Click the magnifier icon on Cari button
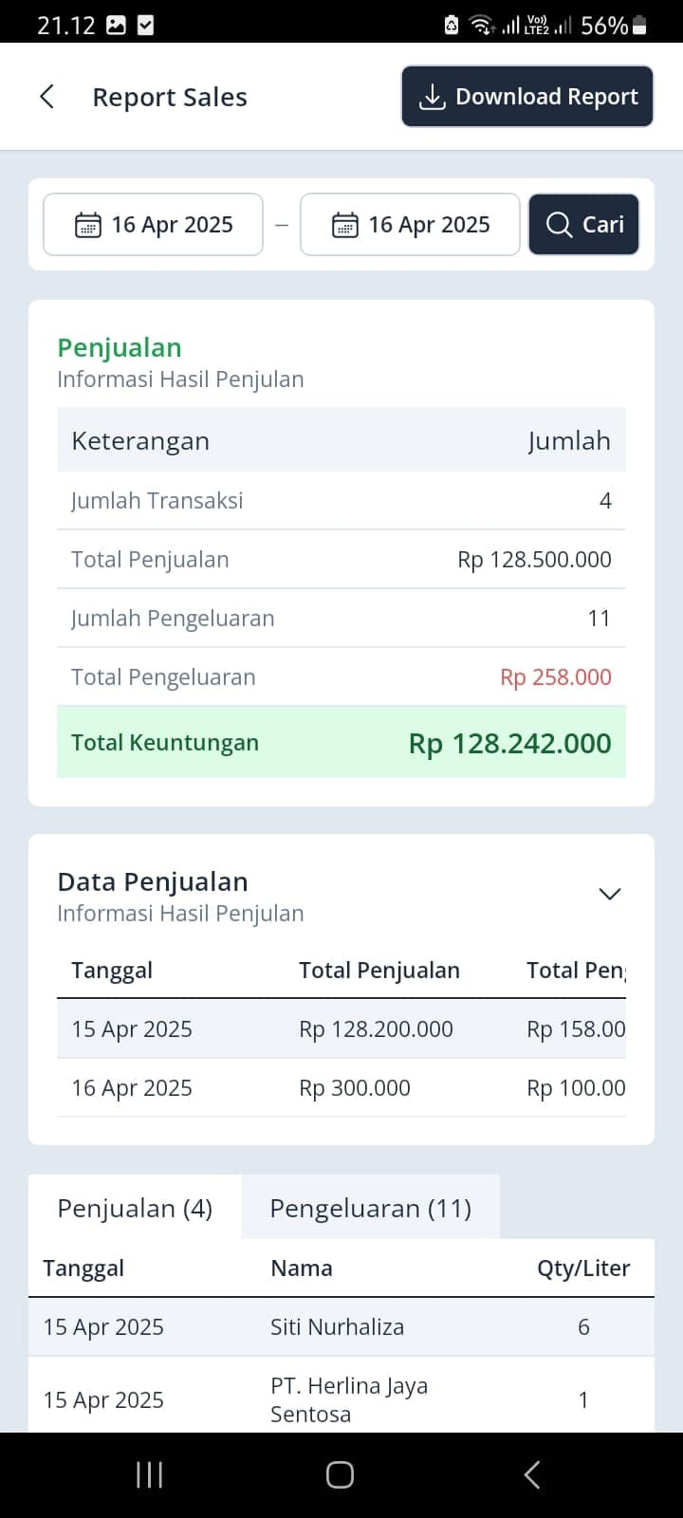The image size is (683, 1518). point(560,225)
